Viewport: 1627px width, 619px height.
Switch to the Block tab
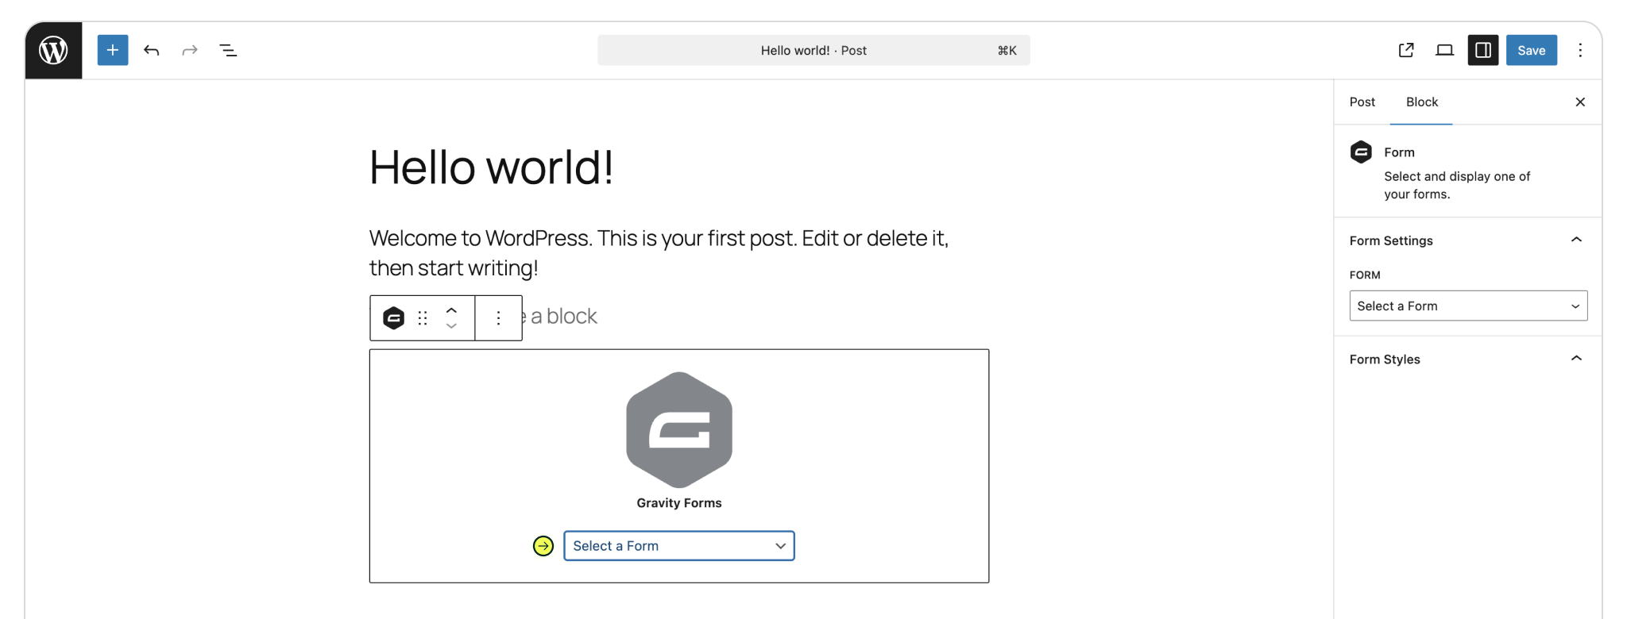1421,102
